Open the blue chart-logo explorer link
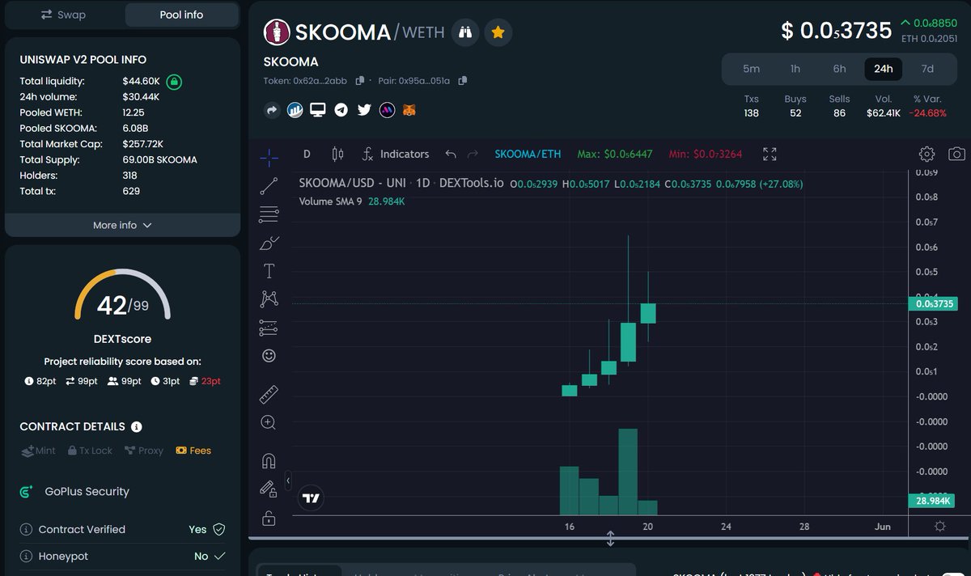Viewport: 971px width, 576px height. (295, 109)
